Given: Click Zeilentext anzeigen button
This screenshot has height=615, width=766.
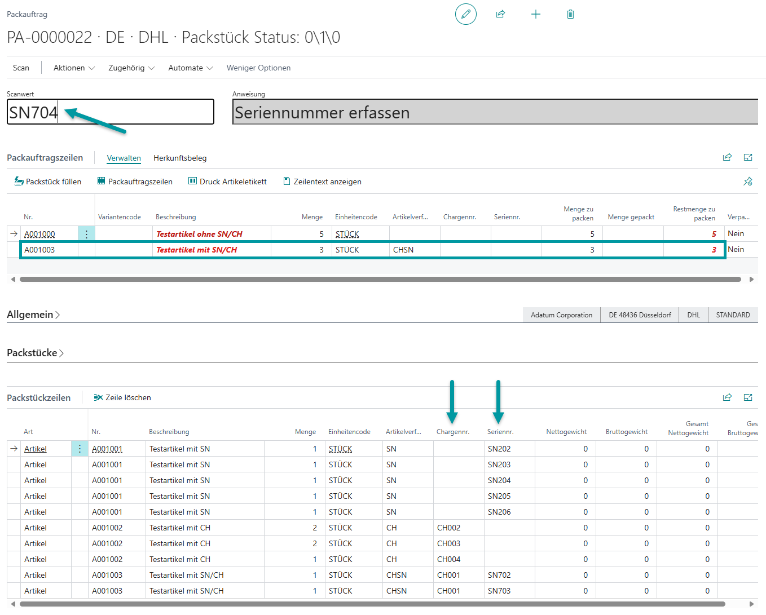Looking at the screenshot, I should click(x=322, y=182).
